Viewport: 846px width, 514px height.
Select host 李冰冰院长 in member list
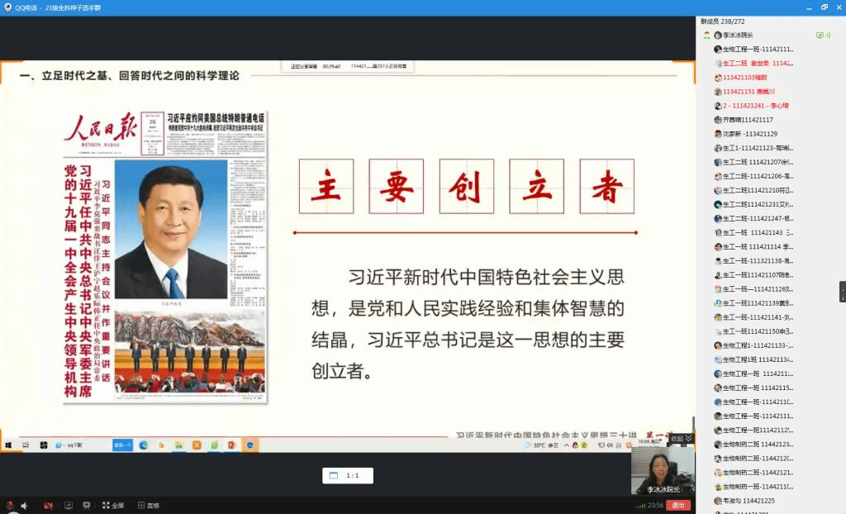tap(738, 36)
